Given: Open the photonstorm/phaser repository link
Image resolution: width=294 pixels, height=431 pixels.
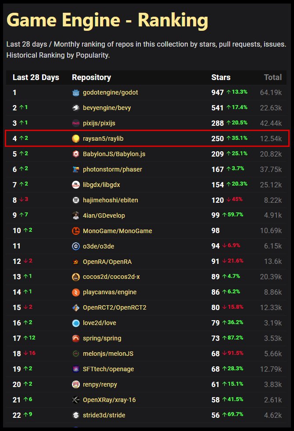Looking at the screenshot, I should [112, 170].
